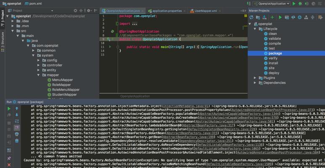
Task: Expand the common package
Action: point(33,50)
